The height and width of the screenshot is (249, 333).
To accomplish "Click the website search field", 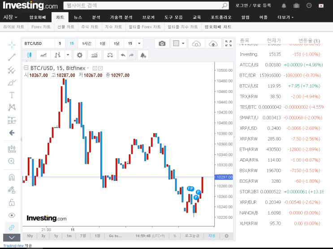I will (x=142, y=5).
